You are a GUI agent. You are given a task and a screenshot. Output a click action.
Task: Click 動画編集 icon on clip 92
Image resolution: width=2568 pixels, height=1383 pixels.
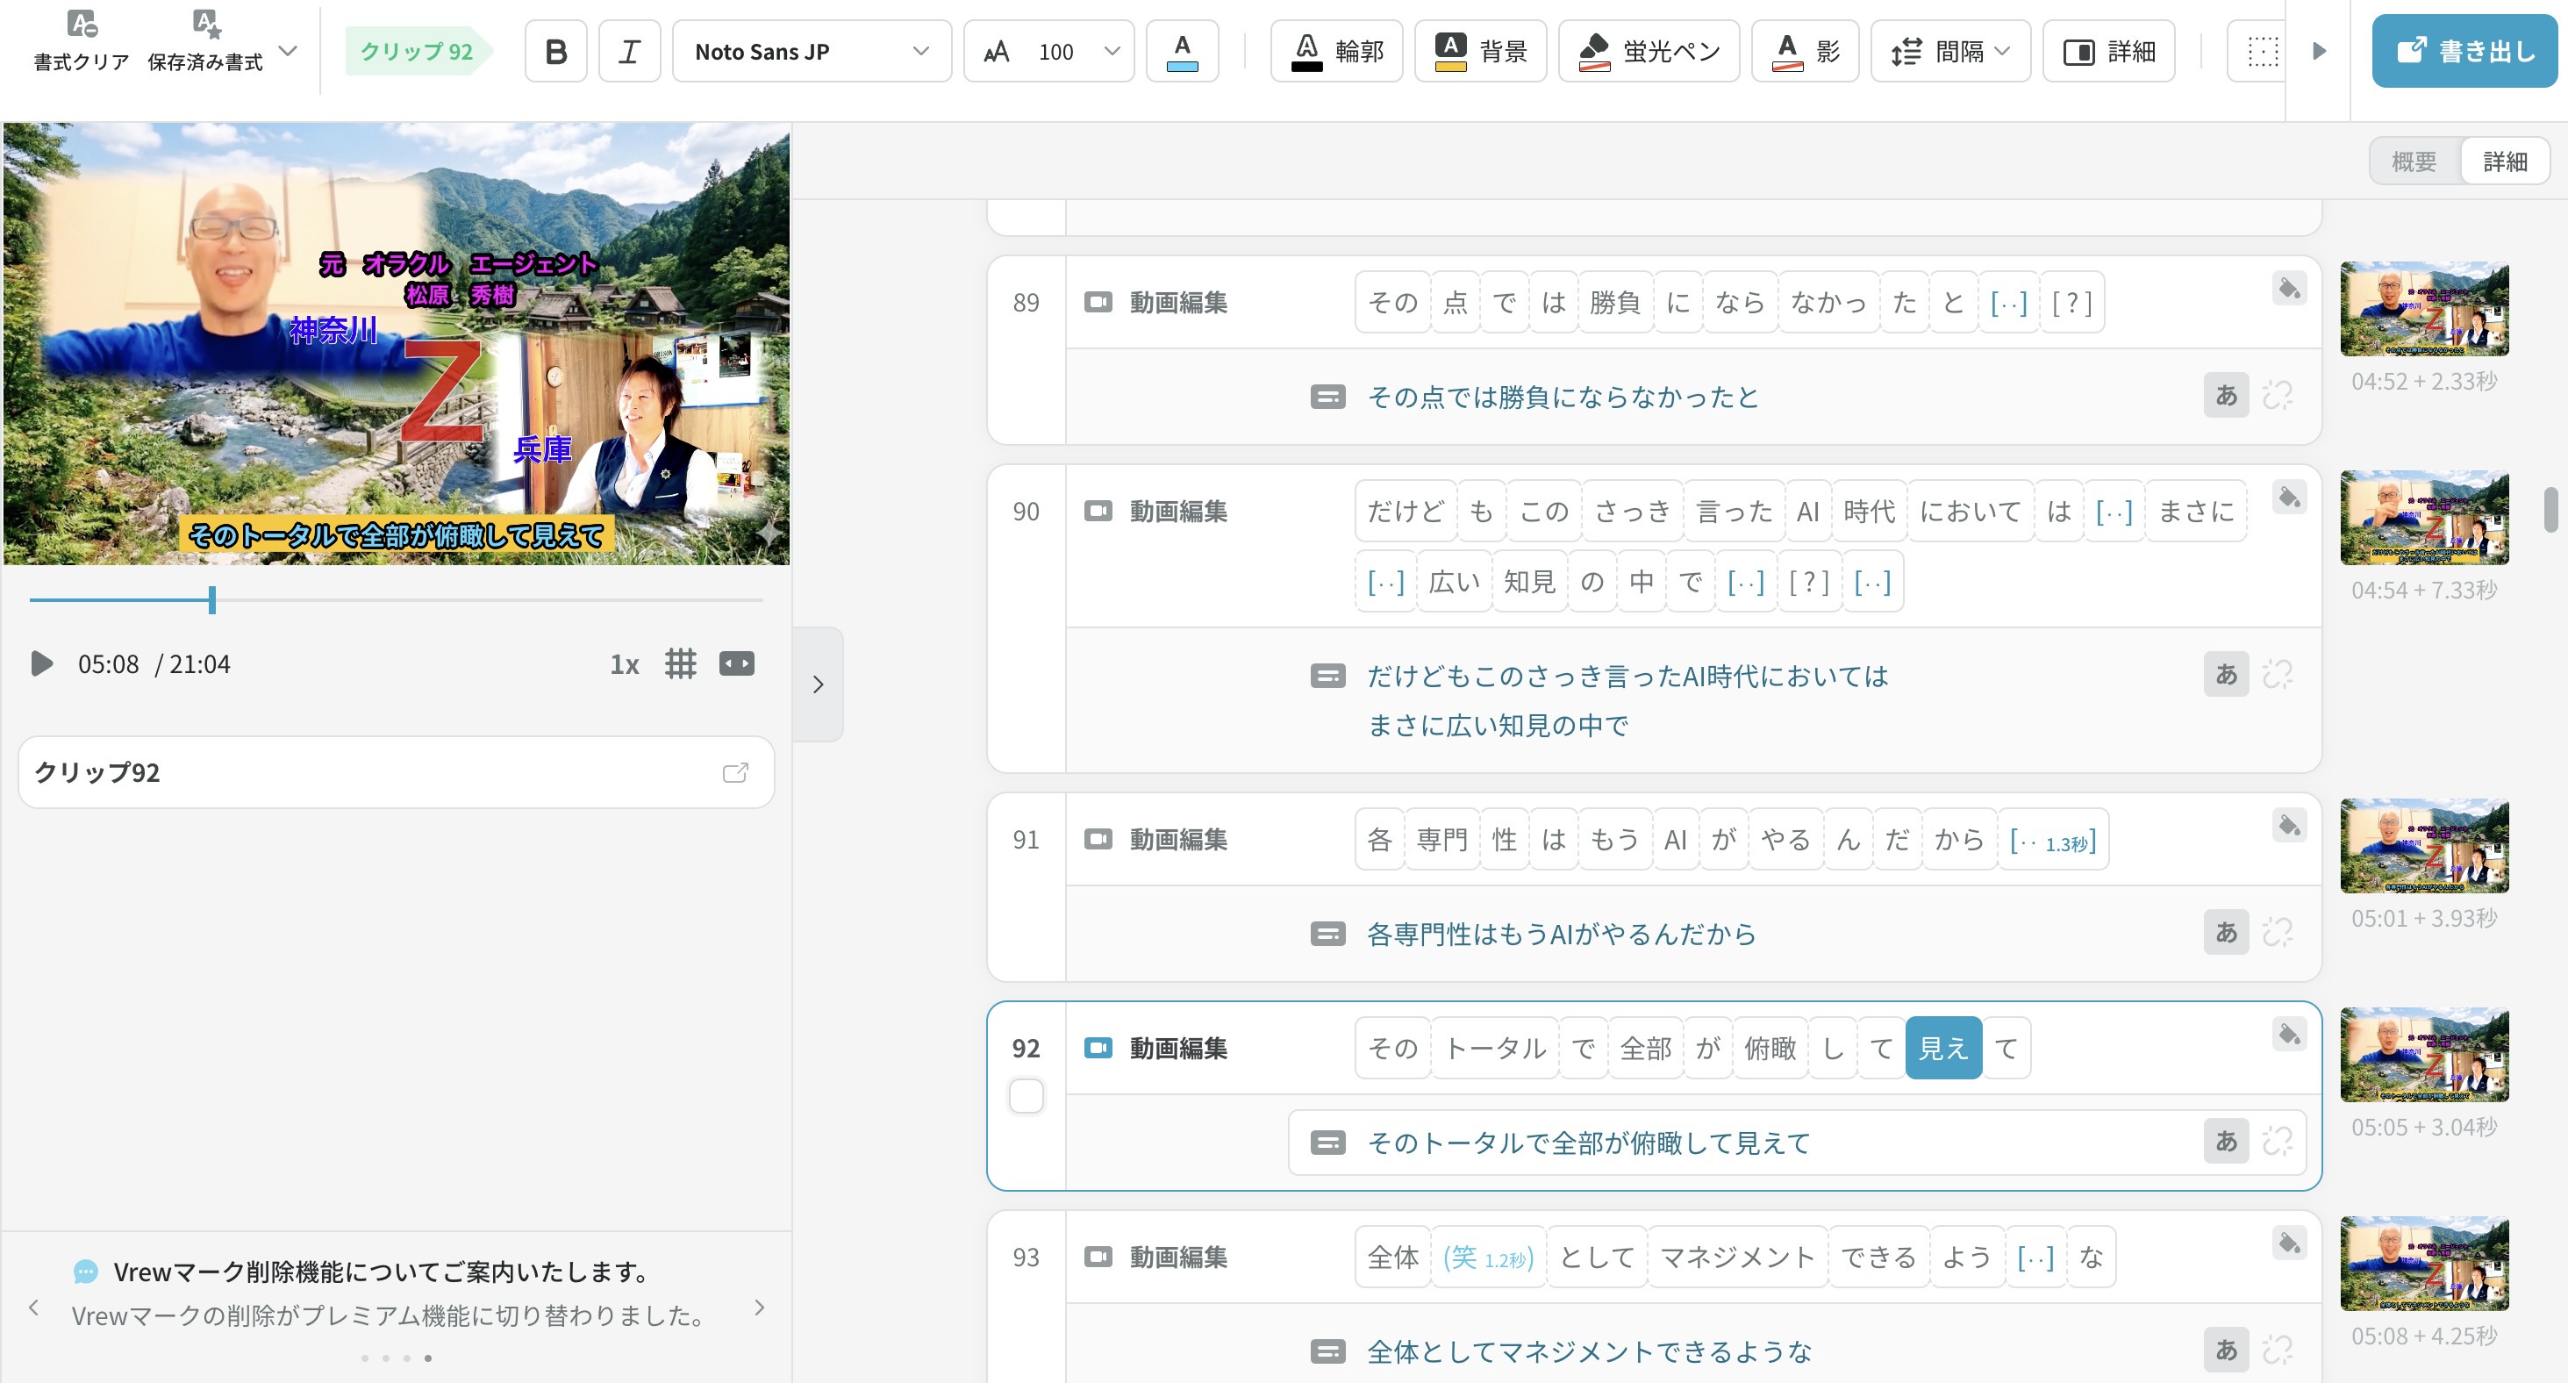coord(1098,1048)
